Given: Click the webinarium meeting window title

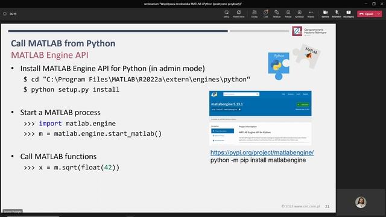Looking at the screenshot, I should [193, 4].
